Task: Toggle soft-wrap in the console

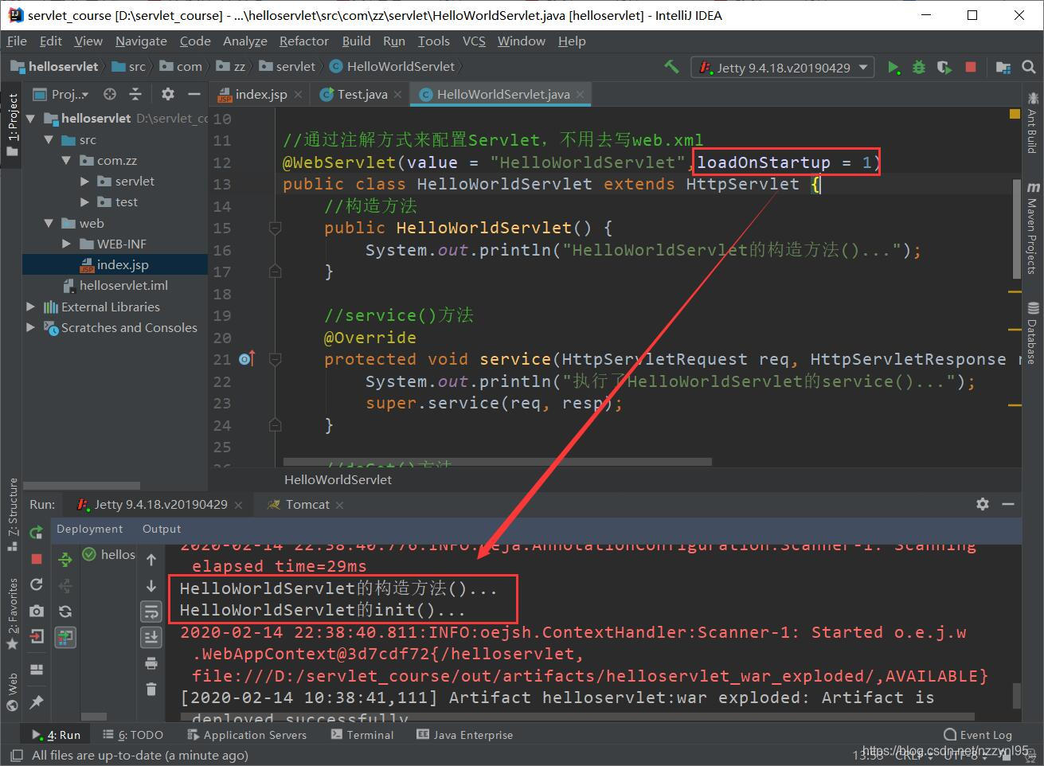Action: [x=151, y=612]
